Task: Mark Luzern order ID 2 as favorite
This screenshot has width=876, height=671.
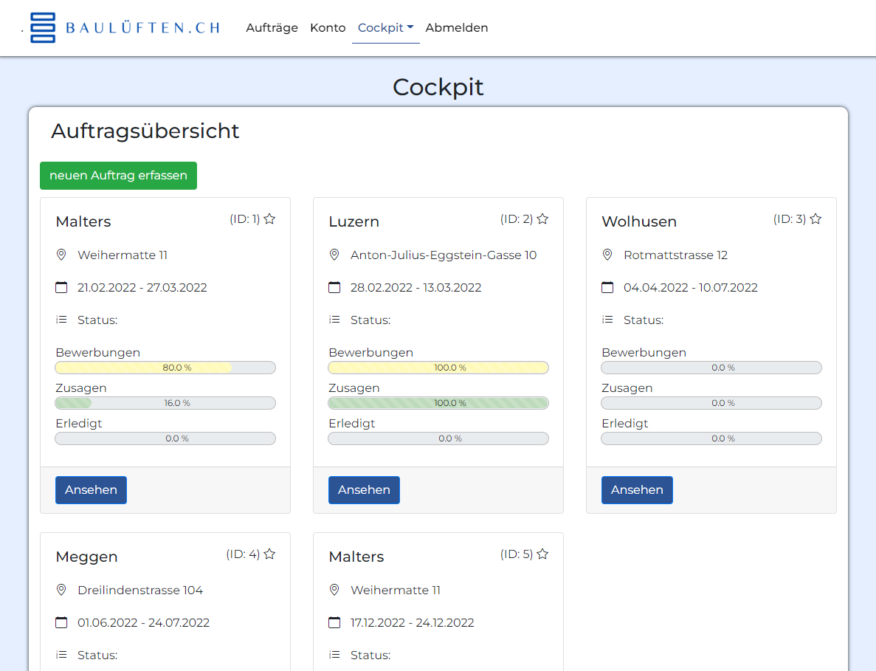Action: 542,219
